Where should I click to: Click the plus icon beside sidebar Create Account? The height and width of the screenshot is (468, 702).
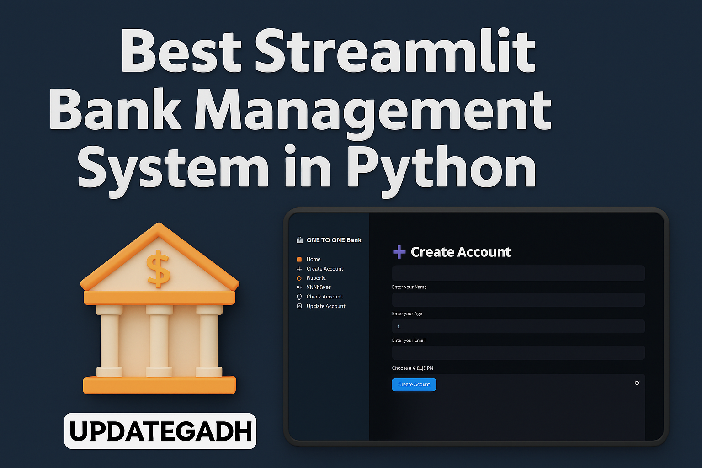click(x=299, y=269)
